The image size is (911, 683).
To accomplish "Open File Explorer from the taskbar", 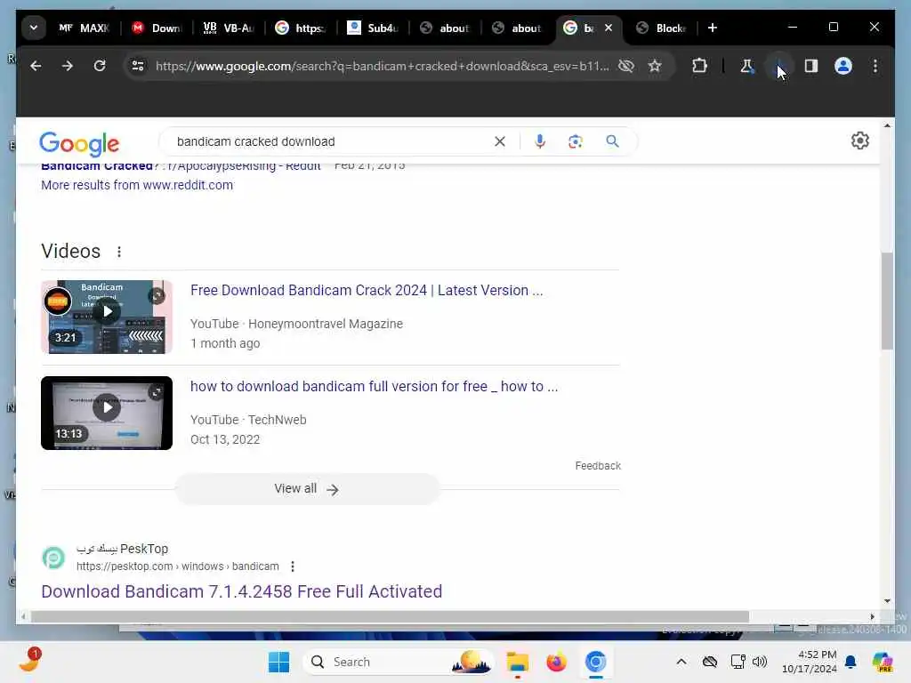I will (x=517, y=662).
